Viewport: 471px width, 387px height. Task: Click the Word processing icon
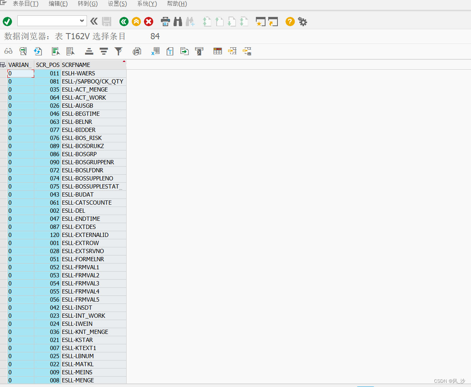(x=170, y=51)
